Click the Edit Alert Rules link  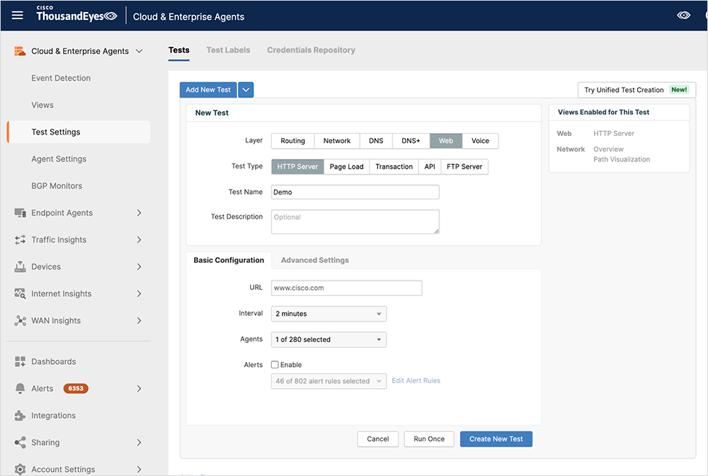416,381
